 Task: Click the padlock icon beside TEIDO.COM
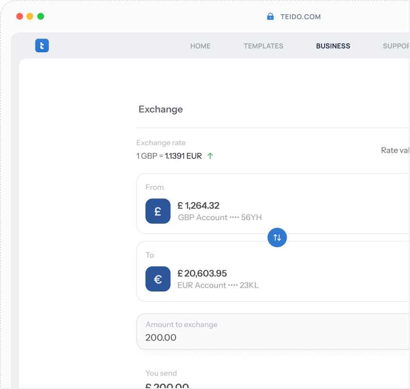(270, 17)
